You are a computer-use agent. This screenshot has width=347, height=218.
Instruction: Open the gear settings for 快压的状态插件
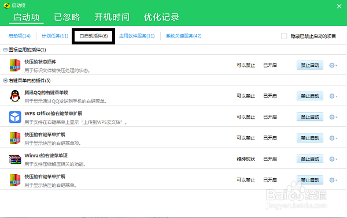click(333, 65)
